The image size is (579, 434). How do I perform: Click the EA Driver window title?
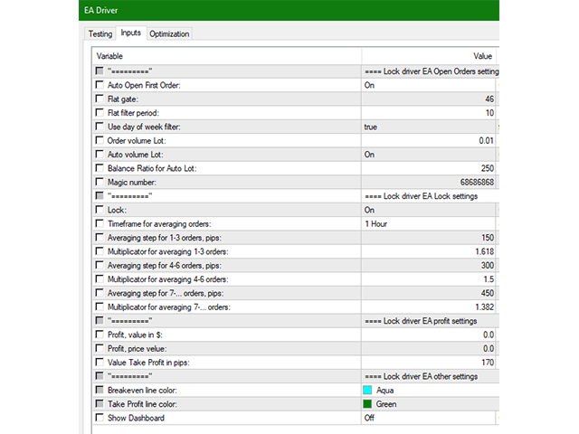(100, 10)
